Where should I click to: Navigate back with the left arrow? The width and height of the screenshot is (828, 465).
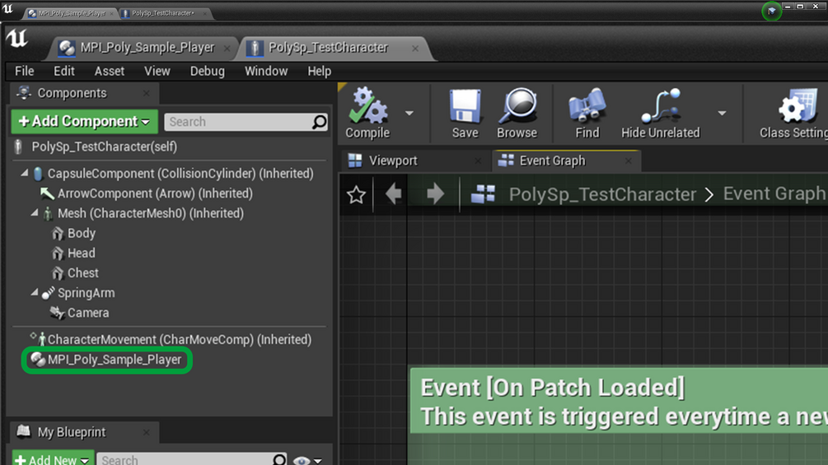[394, 194]
